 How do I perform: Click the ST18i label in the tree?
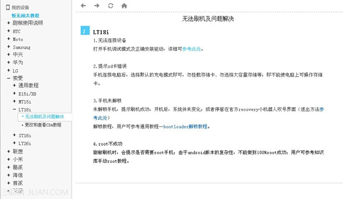pos(25,136)
